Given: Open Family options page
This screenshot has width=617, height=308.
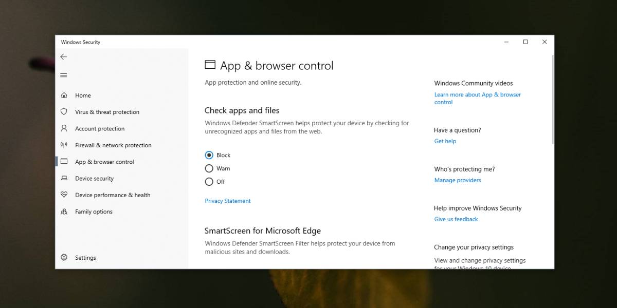Looking at the screenshot, I should [94, 211].
